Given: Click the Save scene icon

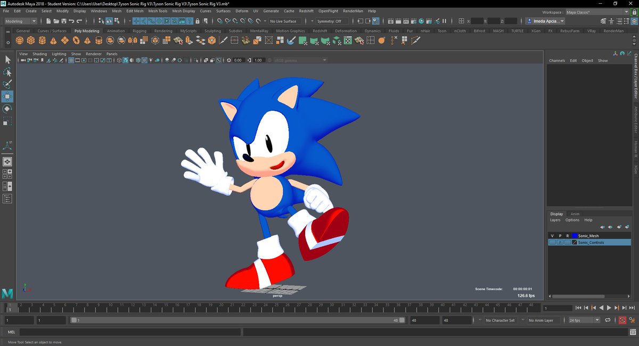Looking at the screenshot, I should [x=63, y=21].
